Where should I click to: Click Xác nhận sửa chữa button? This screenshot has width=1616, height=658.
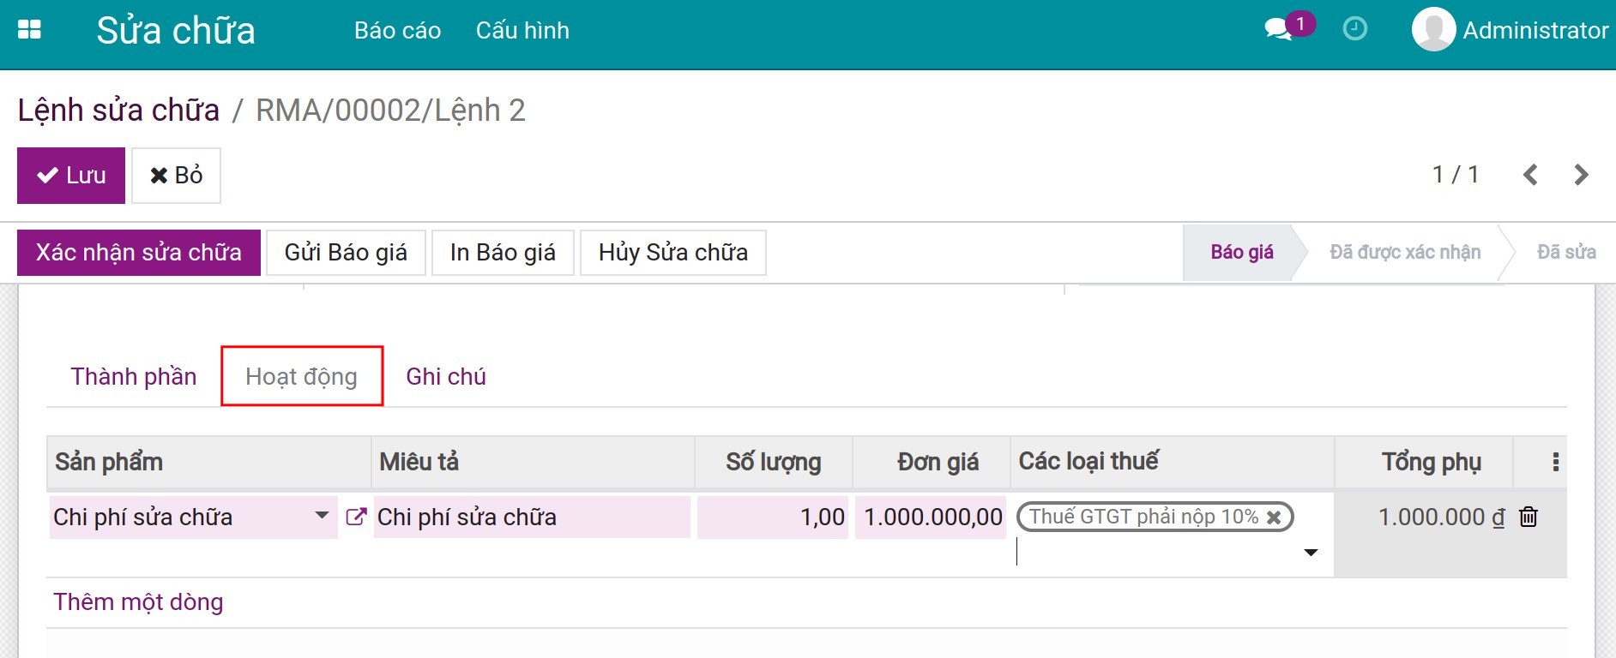coord(139,253)
